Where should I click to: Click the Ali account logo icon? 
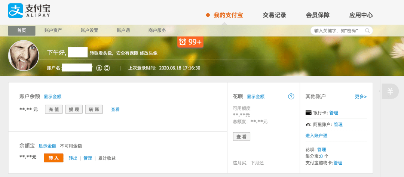coord(308,124)
